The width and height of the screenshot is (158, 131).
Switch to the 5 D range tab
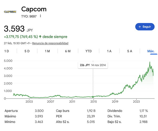point(27,51)
